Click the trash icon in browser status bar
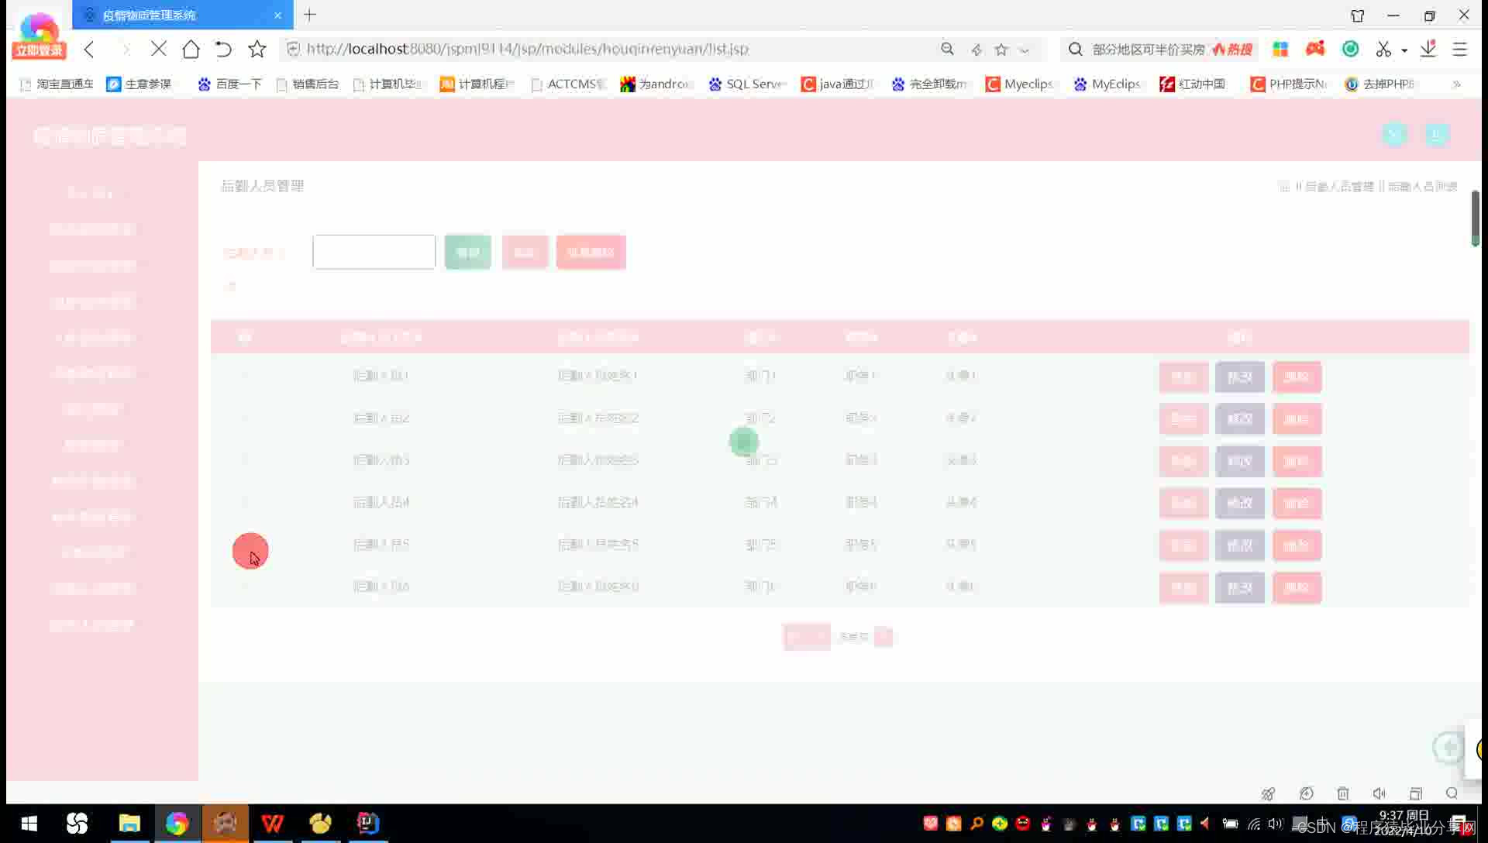The image size is (1488, 843). coord(1343,793)
